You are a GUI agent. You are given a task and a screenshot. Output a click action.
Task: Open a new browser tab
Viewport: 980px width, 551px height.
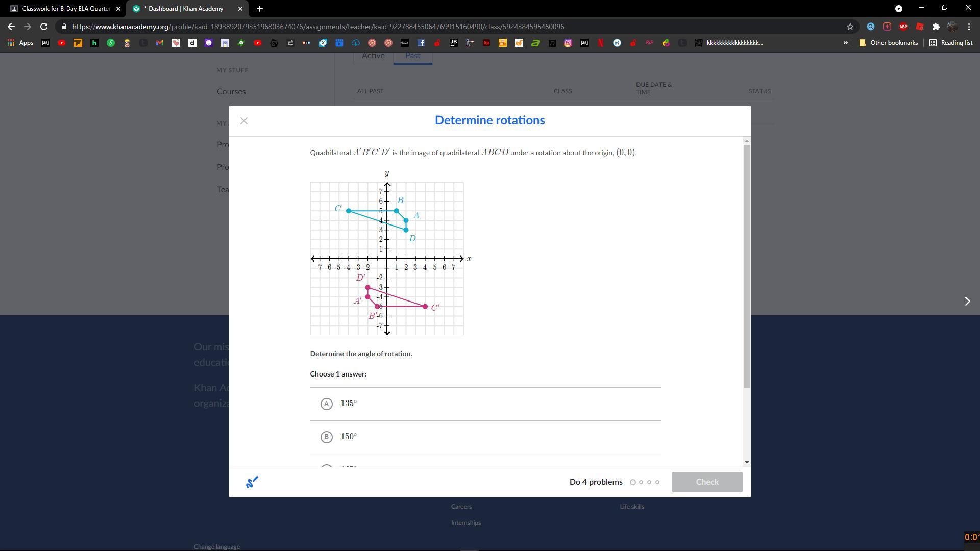[x=260, y=9]
